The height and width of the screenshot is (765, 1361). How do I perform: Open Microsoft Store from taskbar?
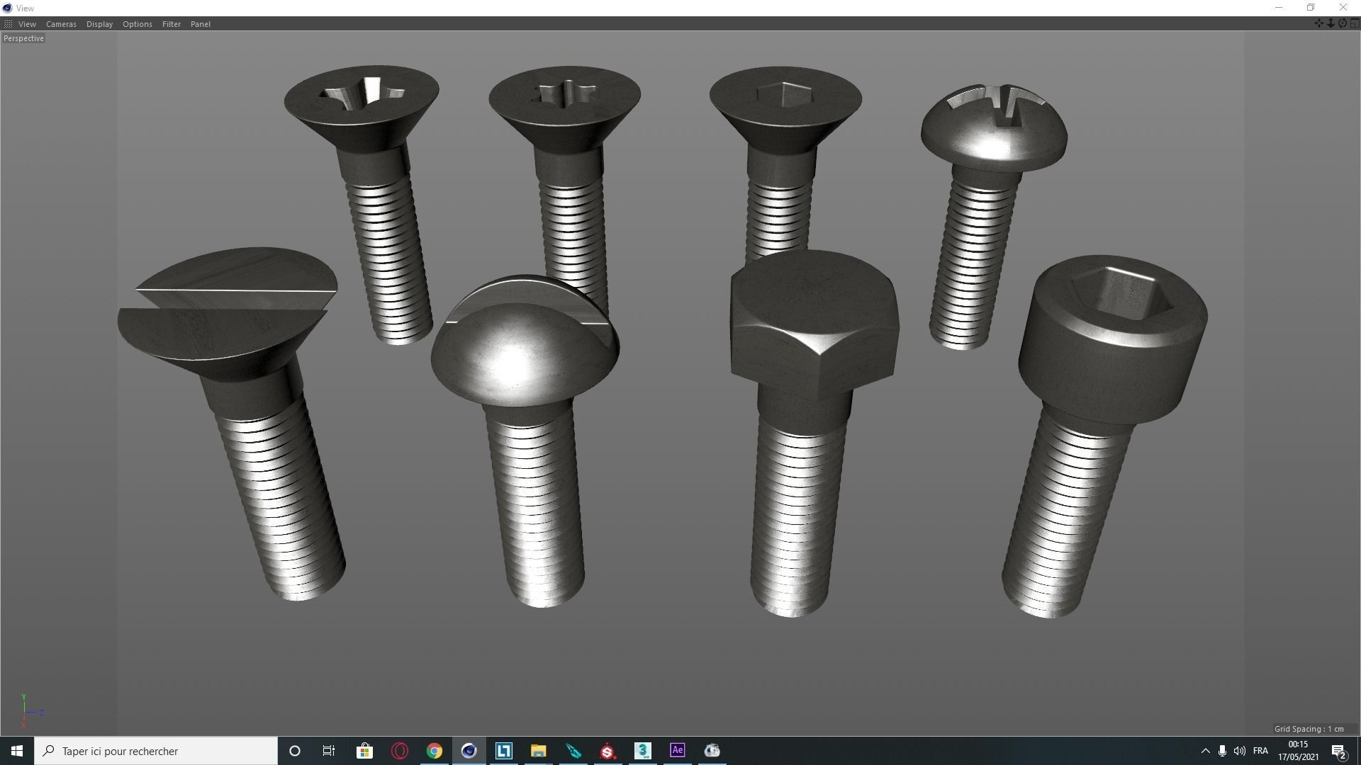click(x=364, y=751)
